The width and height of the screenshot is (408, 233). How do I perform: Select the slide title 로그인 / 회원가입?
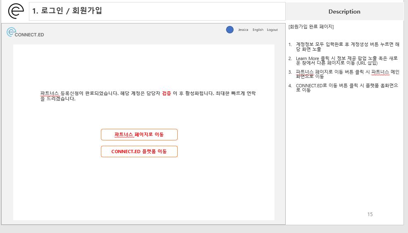click(67, 11)
